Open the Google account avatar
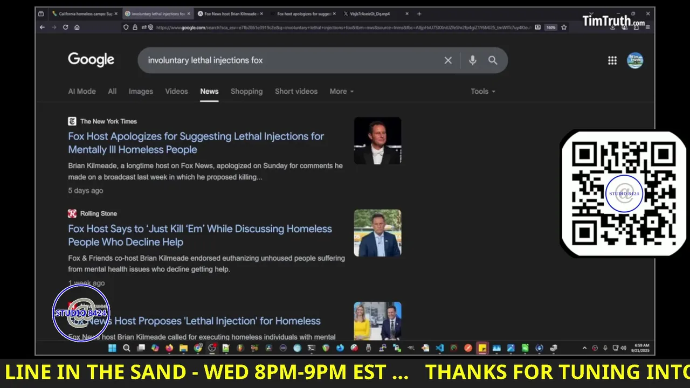The height and width of the screenshot is (388, 690). tap(635, 60)
